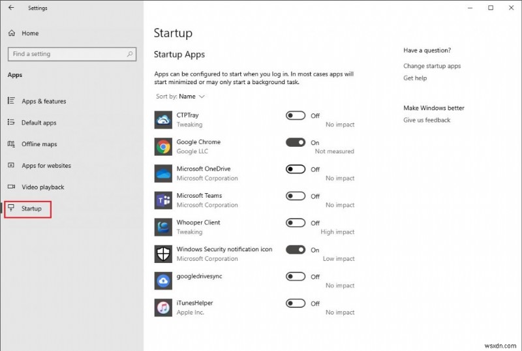
Task: Disable Google Chrome startup toggle
Action: [x=296, y=142]
